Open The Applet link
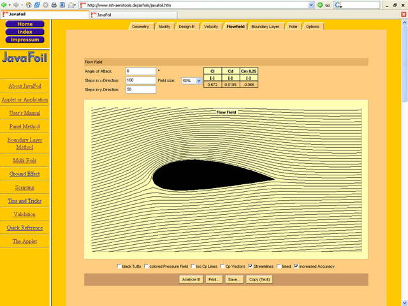This screenshot has width=408, height=306. tap(25, 241)
